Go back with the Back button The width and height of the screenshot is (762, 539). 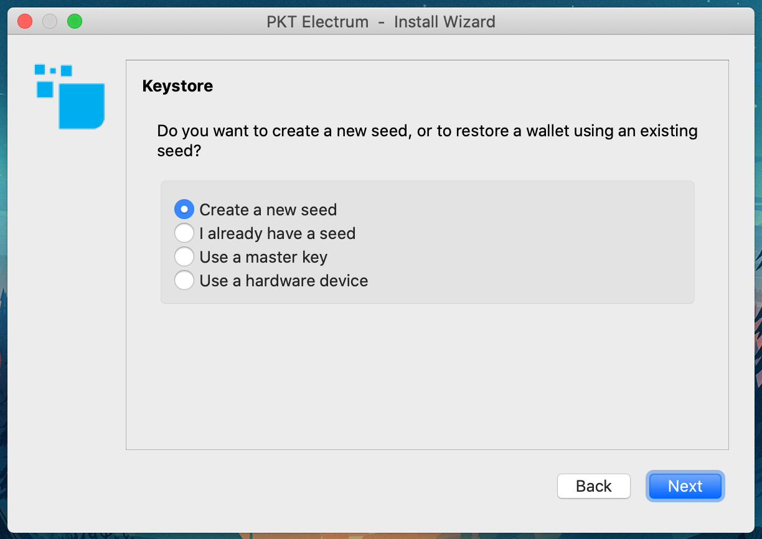(x=593, y=486)
